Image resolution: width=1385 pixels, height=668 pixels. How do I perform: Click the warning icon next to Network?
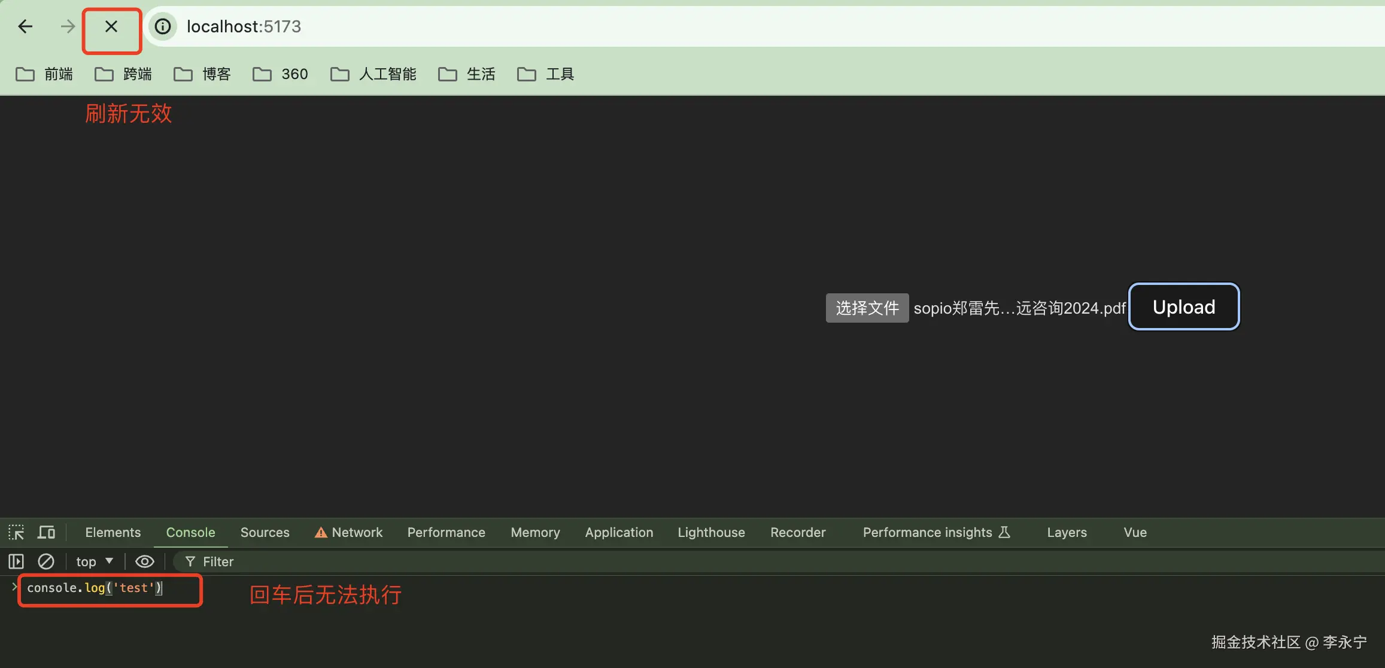point(321,532)
